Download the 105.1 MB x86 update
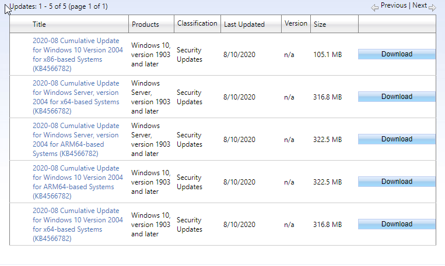The height and width of the screenshot is (266, 445). coord(397,55)
